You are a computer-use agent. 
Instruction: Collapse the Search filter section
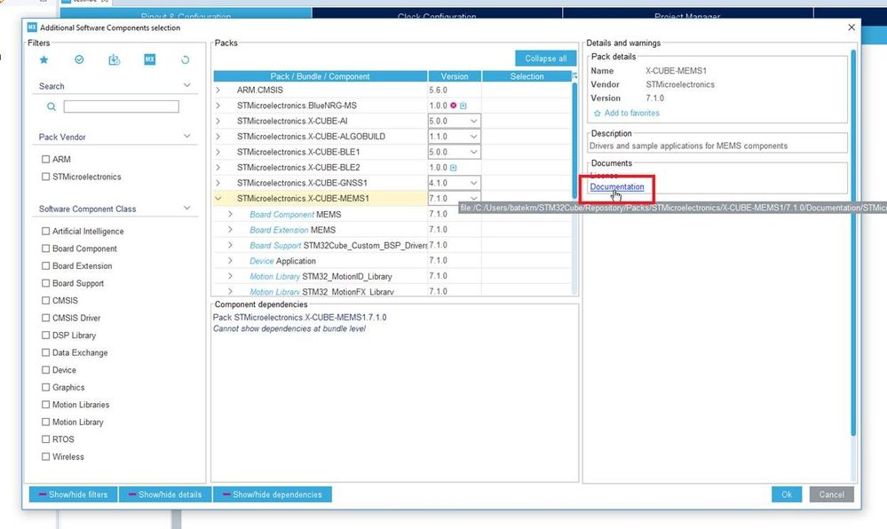(x=187, y=85)
